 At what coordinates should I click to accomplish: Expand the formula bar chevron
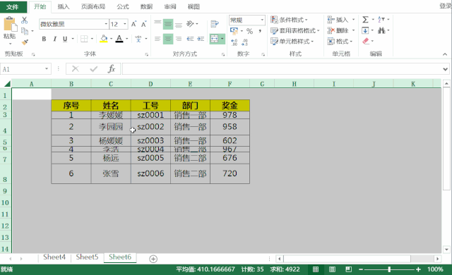446,69
